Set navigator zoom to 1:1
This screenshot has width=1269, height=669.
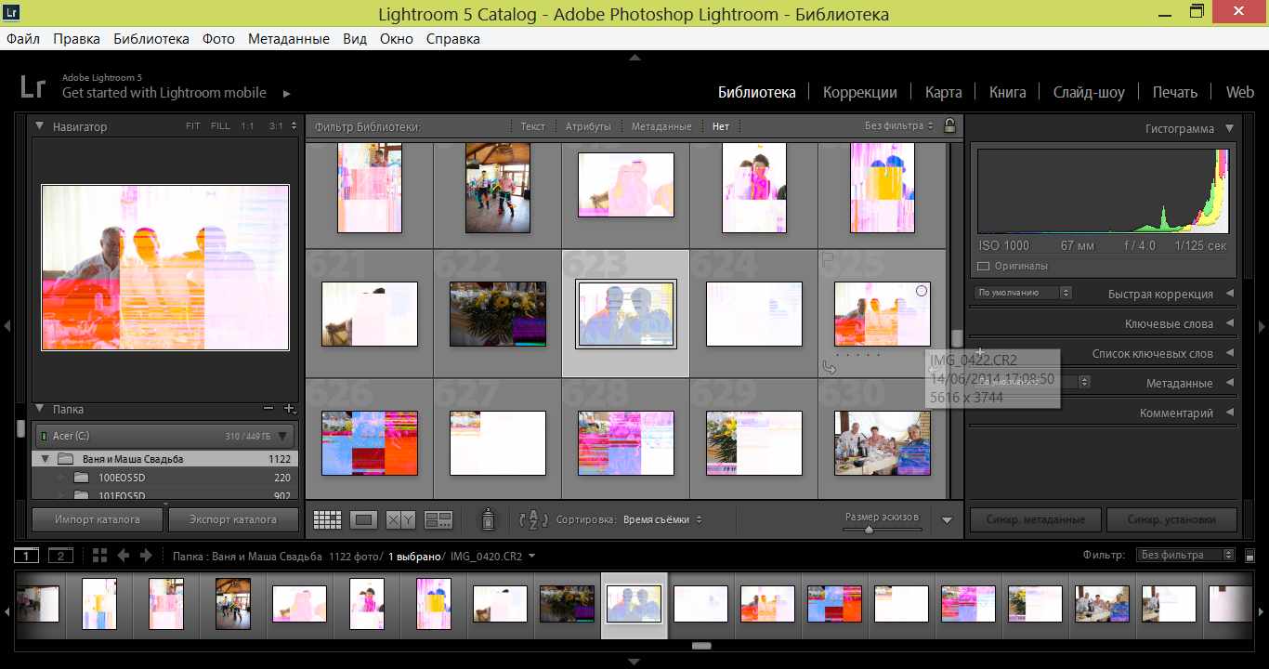tap(248, 126)
